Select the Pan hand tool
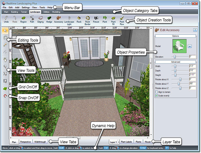 click(5, 60)
